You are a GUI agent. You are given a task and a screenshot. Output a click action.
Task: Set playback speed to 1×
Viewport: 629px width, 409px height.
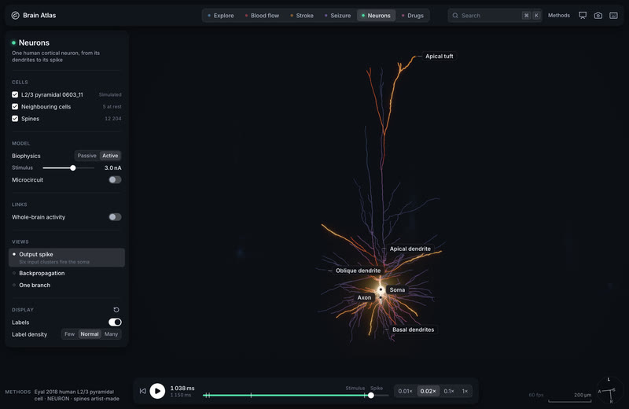[465, 392]
